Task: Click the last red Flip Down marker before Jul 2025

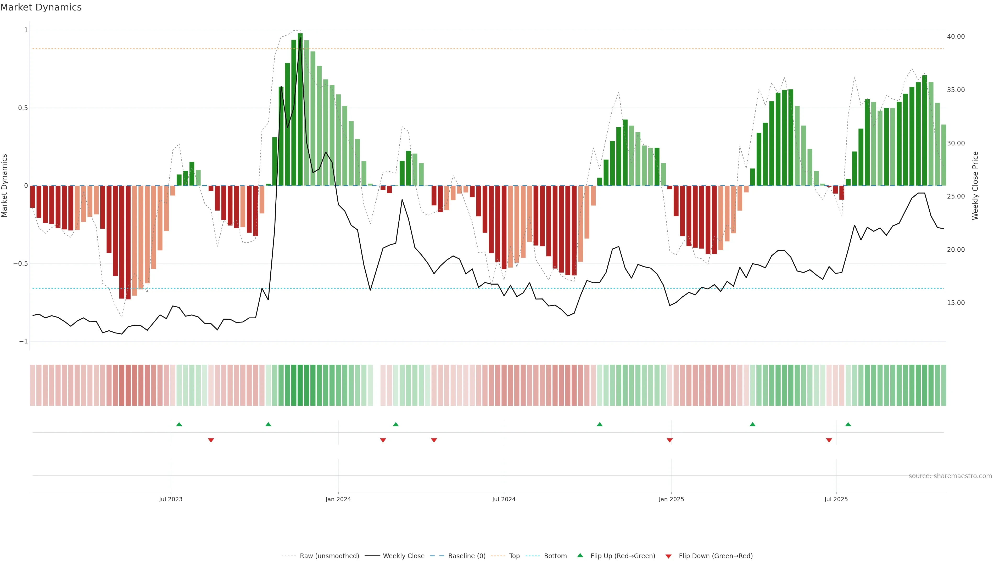Action: point(829,440)
